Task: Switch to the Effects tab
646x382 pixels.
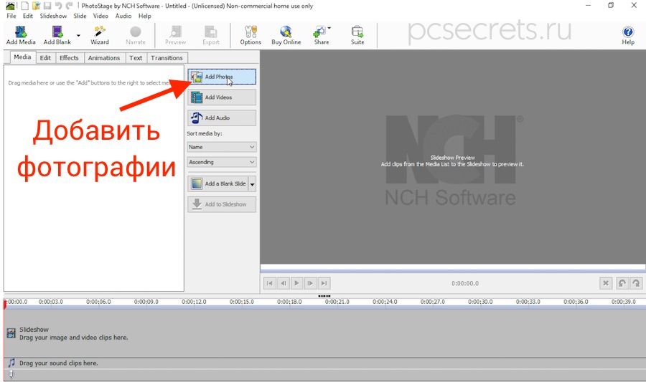Action: 69,58
